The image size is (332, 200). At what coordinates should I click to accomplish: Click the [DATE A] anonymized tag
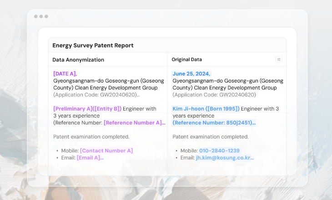[x=65, y=73]
